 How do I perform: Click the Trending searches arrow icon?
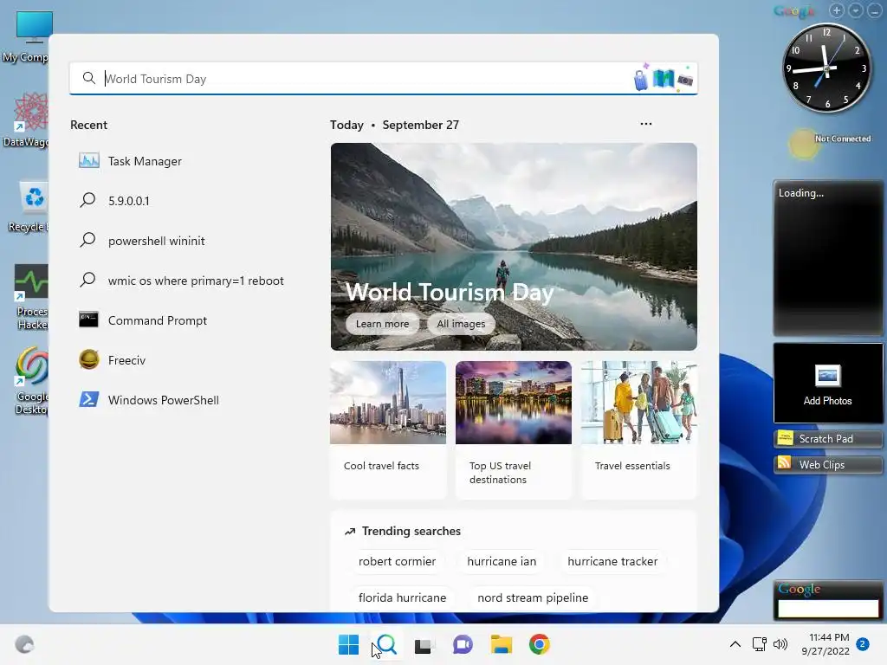coord(350,532)
